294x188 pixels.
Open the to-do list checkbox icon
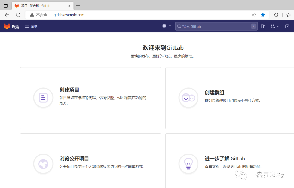[x=287, y=26]
